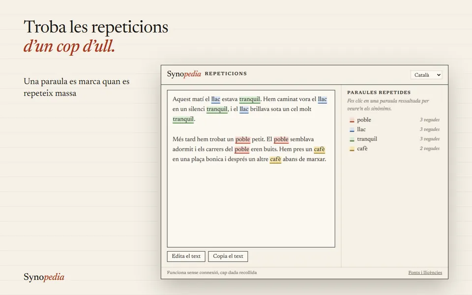This screenshot has width=472, height=295.
Task: Click the PARAULES REPETIDES heading
Action: tap(379, 92)
